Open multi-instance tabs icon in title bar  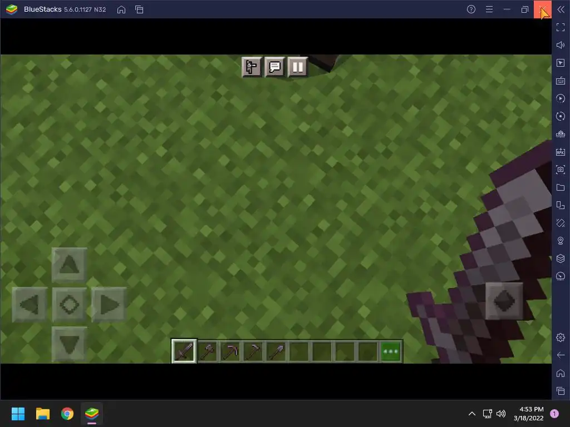click(x=139, y=9)
